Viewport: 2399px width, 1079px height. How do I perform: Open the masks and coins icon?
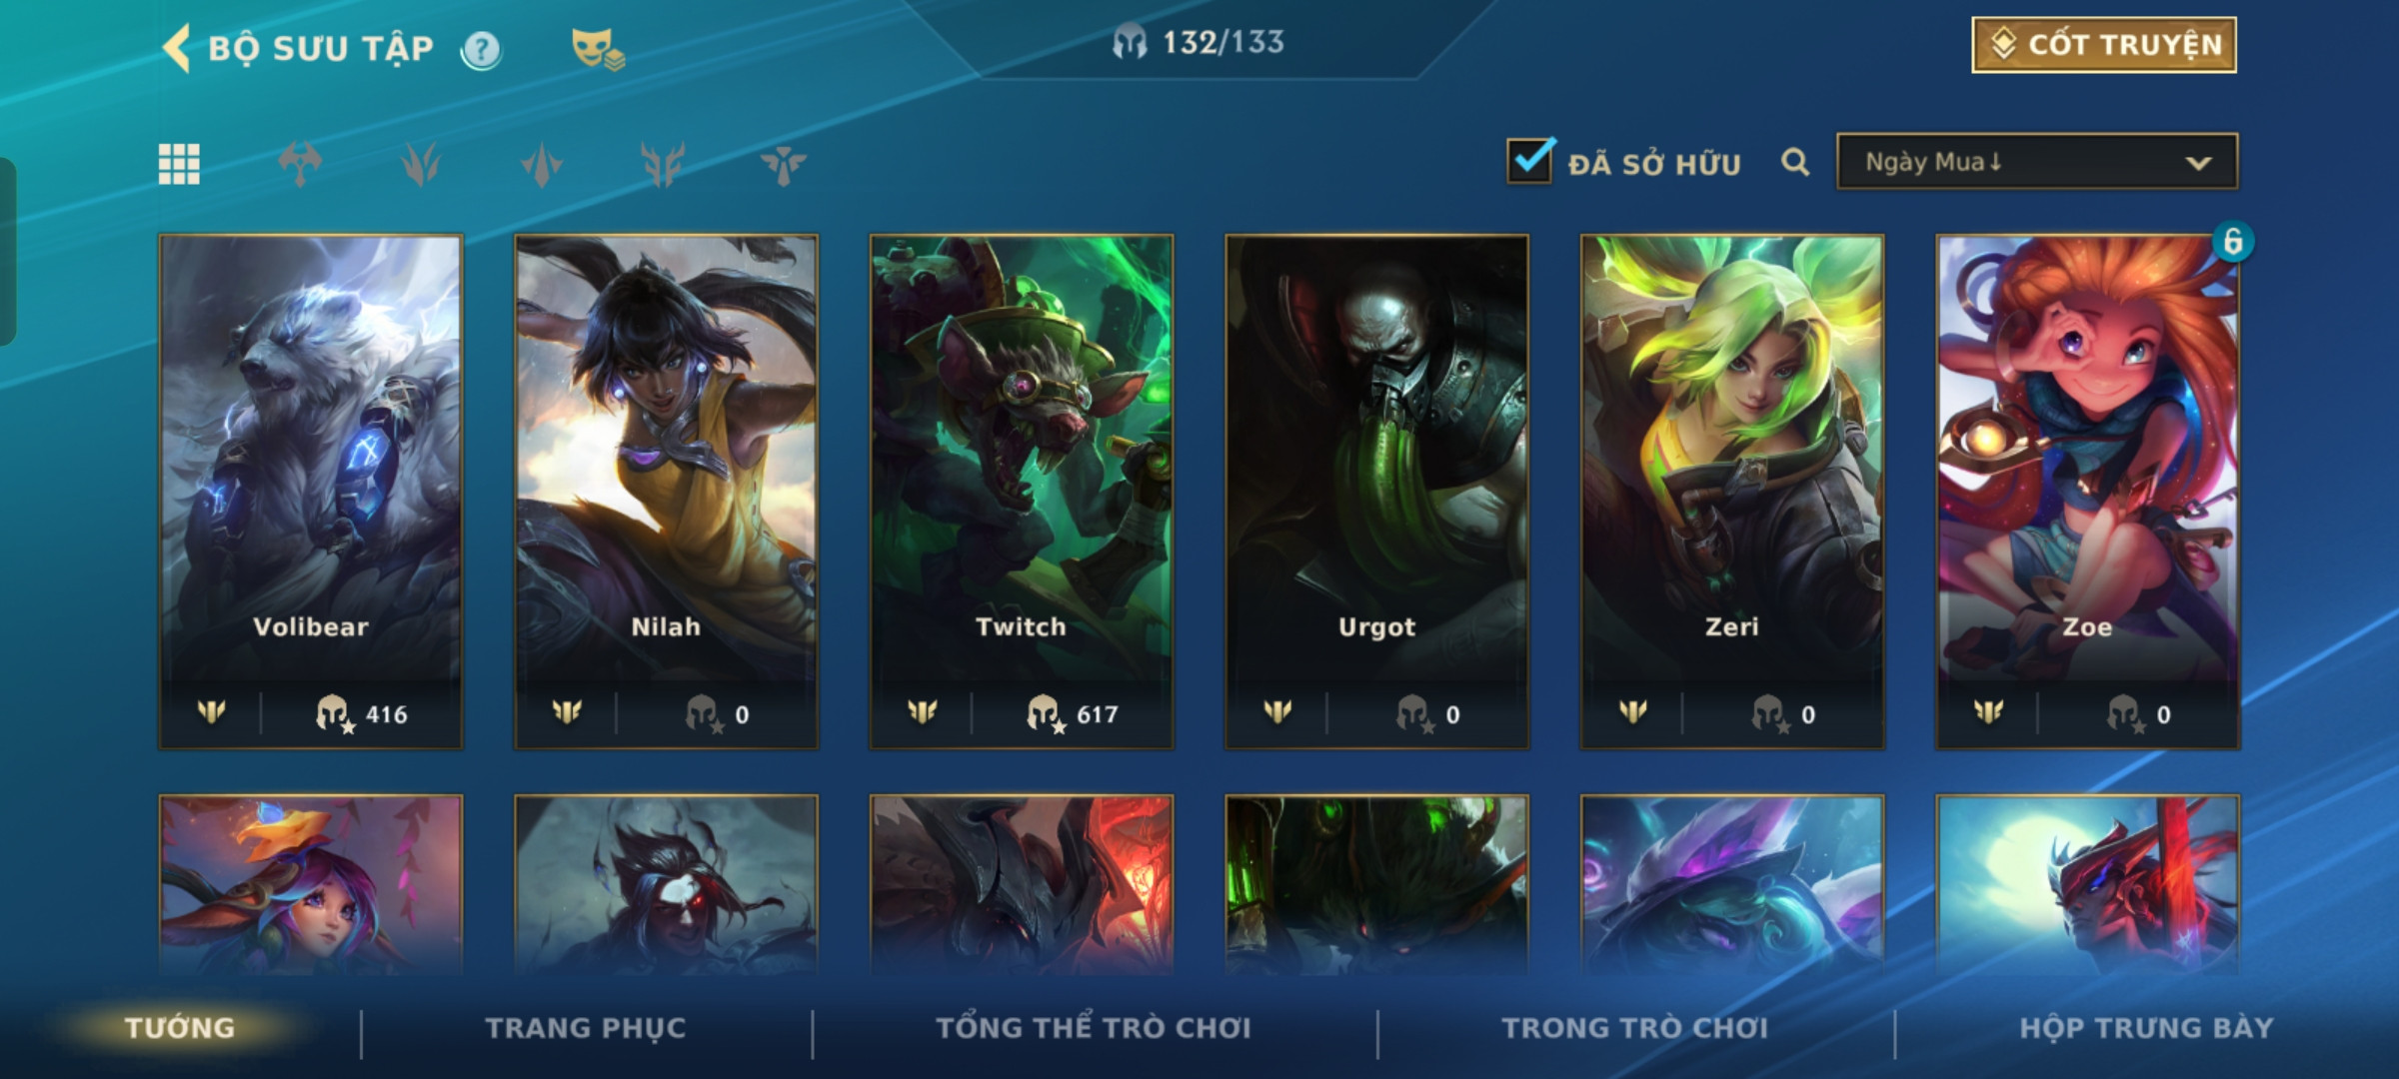[x=597, y=48]
